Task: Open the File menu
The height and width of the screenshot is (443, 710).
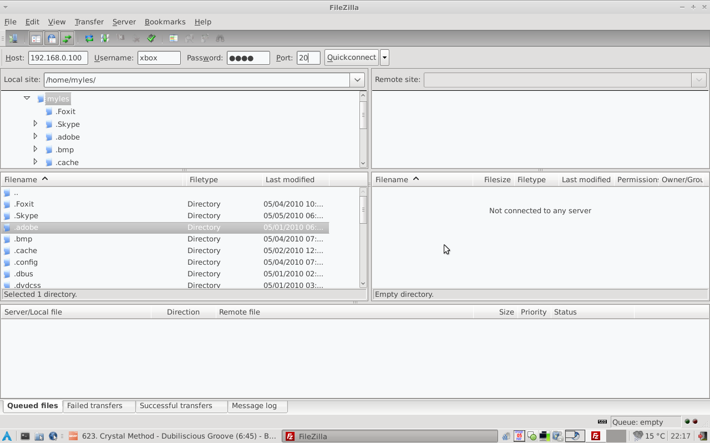Action: [11, 22]
